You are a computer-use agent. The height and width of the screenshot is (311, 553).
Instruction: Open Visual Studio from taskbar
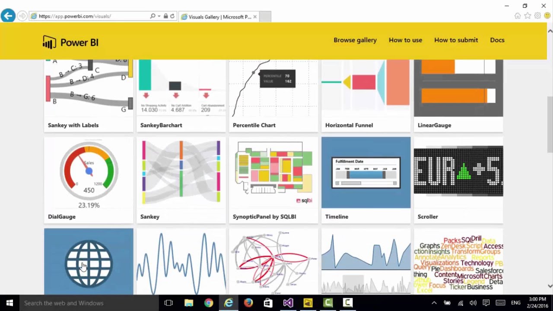point(288,303)
